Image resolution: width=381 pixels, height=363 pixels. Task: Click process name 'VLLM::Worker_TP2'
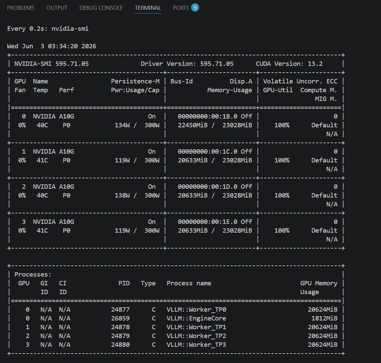(196, 336)
